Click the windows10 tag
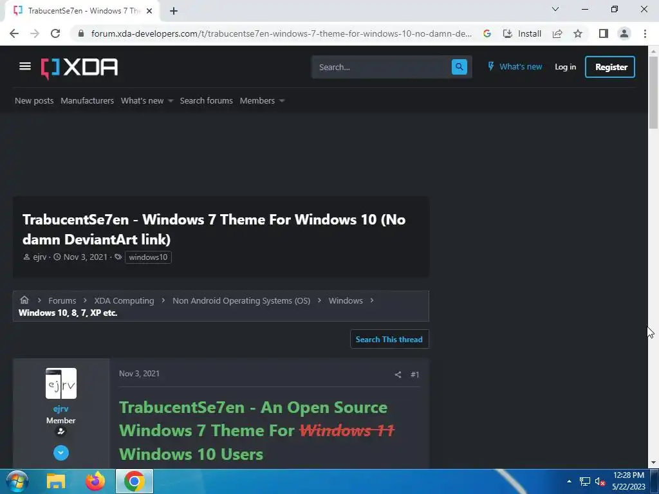This screenshot has width=659, height=494. pyautogui.click(x=148, y=257)
